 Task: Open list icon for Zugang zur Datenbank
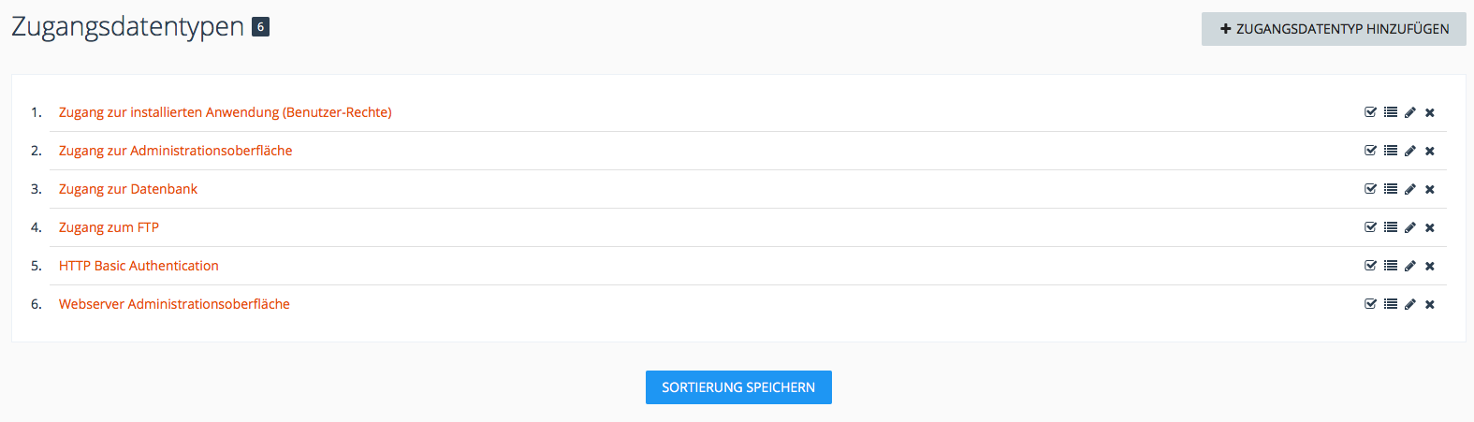[1391, 189]
